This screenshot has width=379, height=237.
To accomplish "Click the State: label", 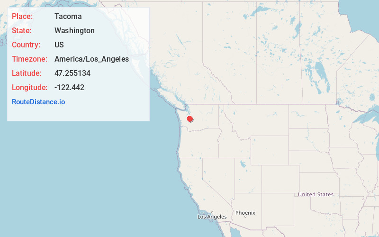I will pyautogui.click(x=21, y=31).
